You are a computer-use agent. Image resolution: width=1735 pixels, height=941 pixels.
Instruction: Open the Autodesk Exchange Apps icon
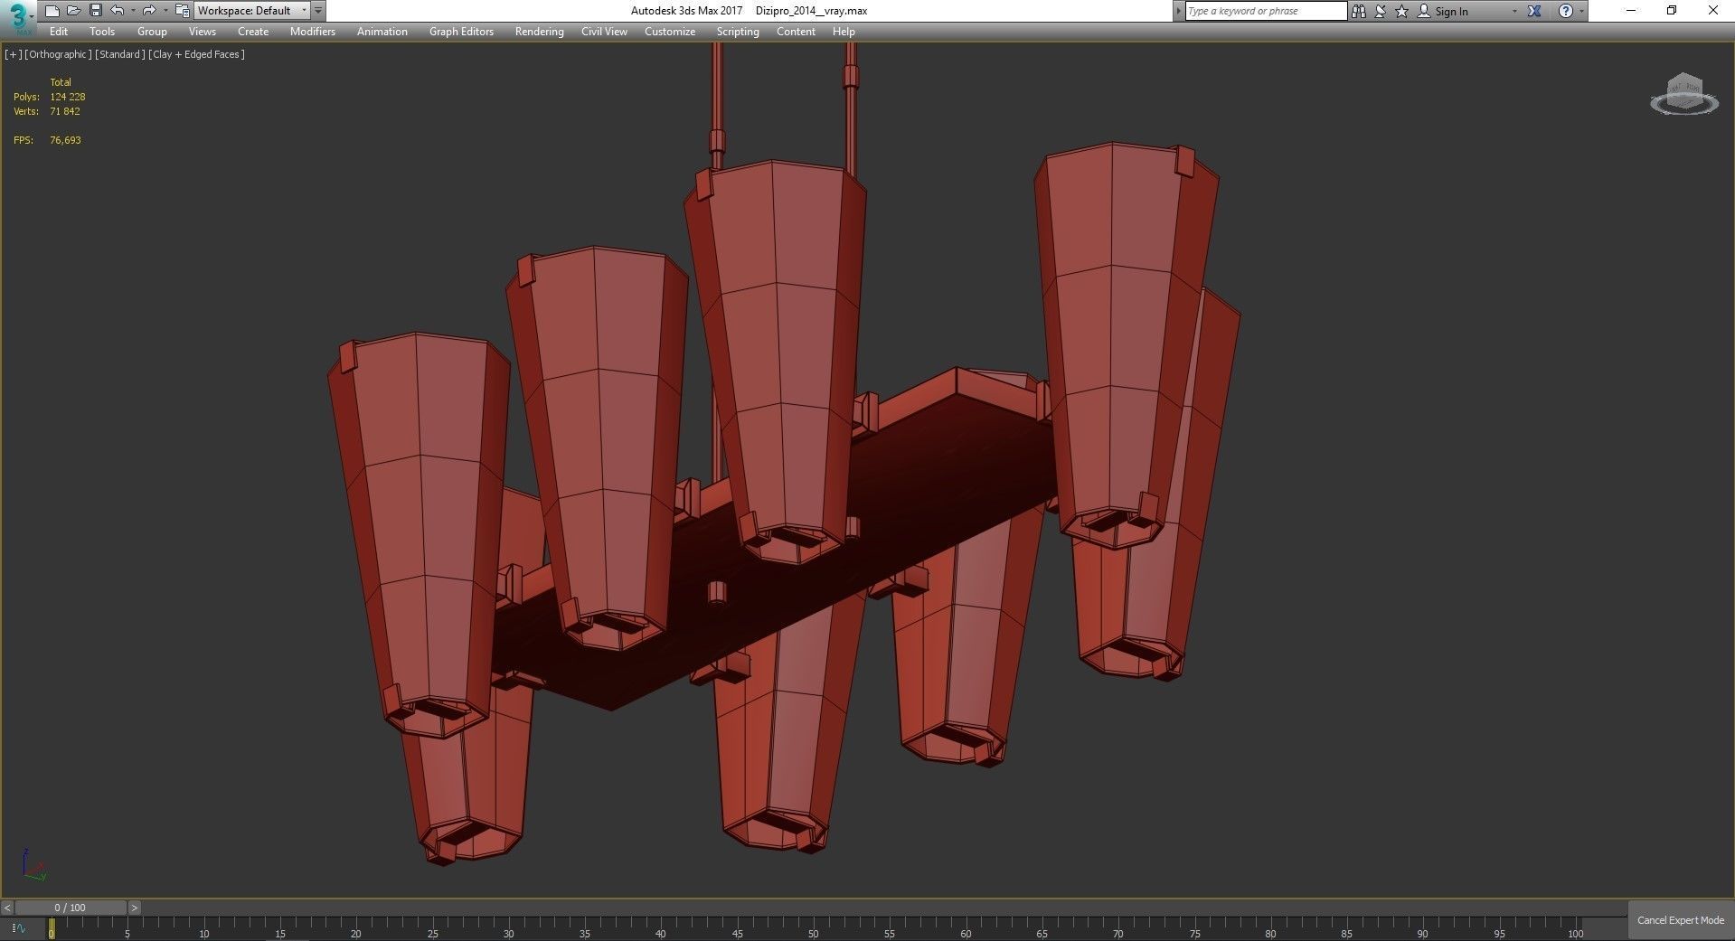tap(1534, 11)
